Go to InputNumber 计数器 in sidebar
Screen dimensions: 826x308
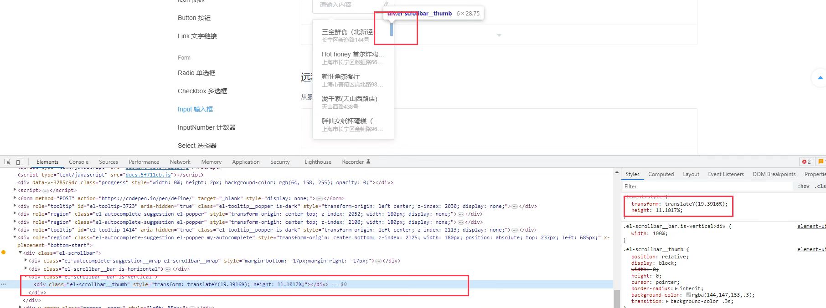pyautogui.click(x=206, y=127)
